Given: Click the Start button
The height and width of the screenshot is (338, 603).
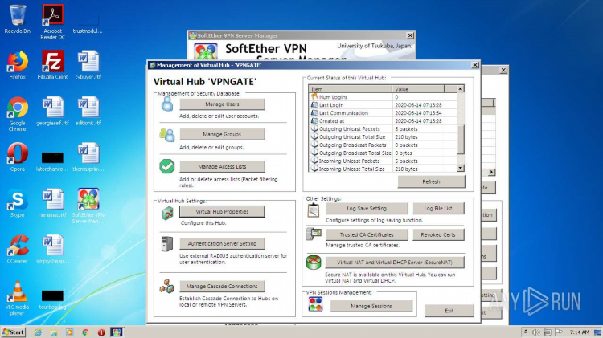Looking at the screenshot, I should coord(13,332).
